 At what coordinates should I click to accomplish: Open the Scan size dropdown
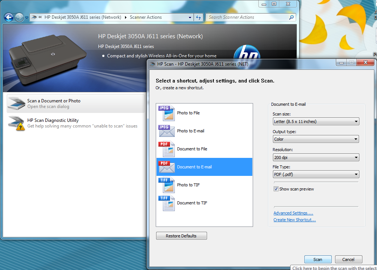coord(316,121)
